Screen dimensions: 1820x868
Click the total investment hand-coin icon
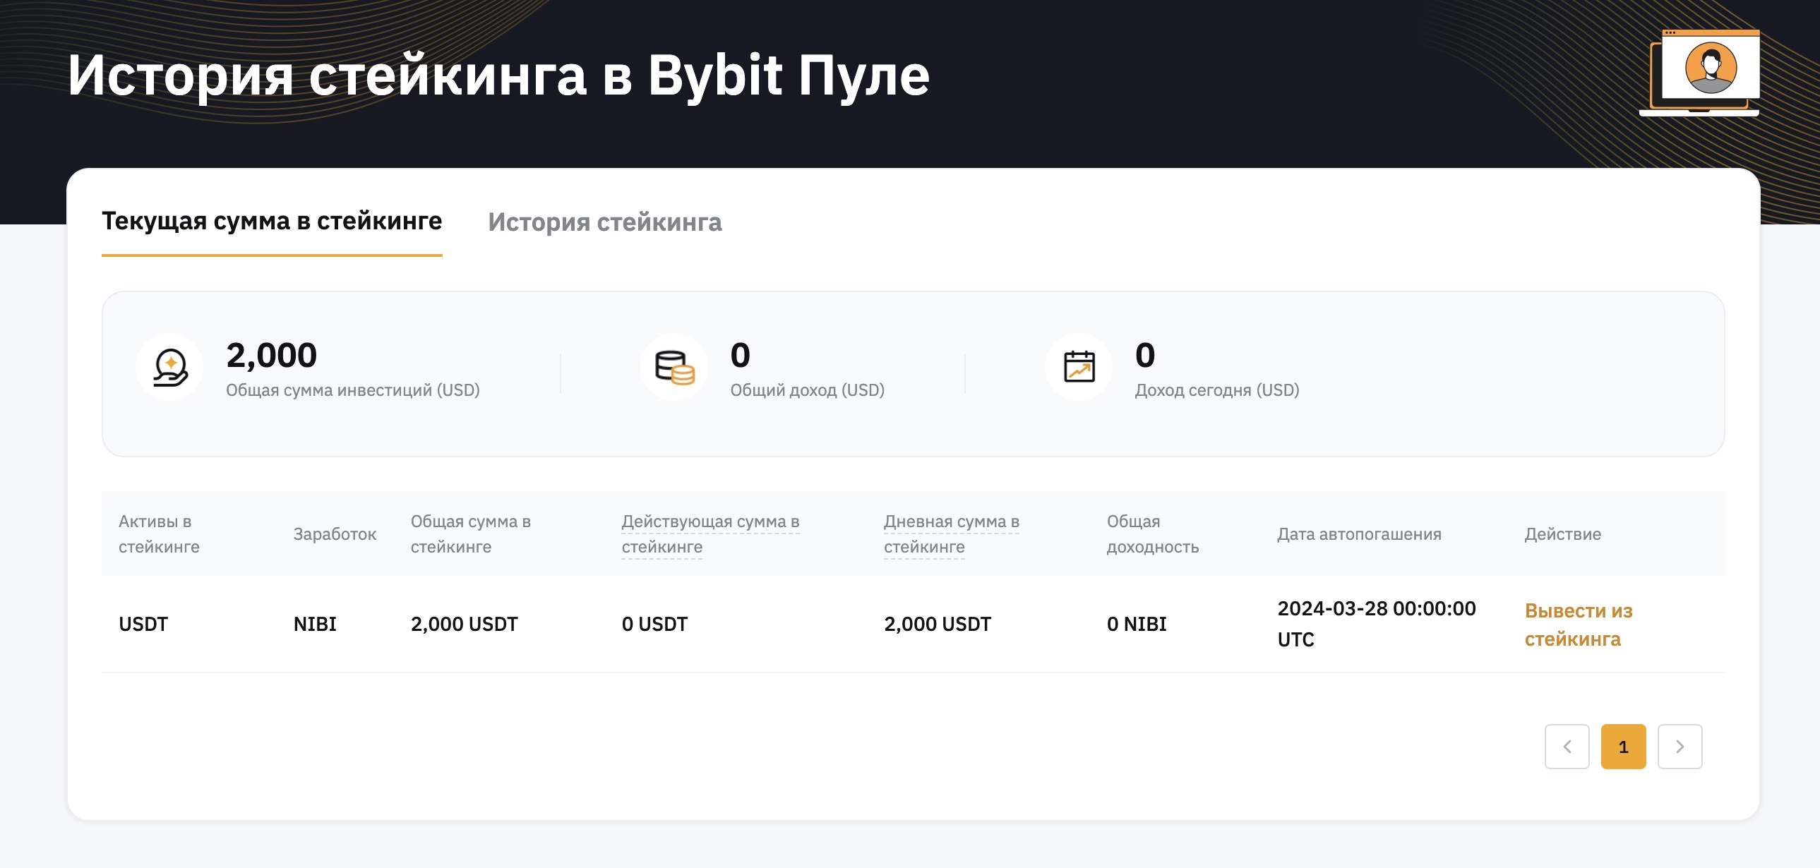[x=170, y=367]
